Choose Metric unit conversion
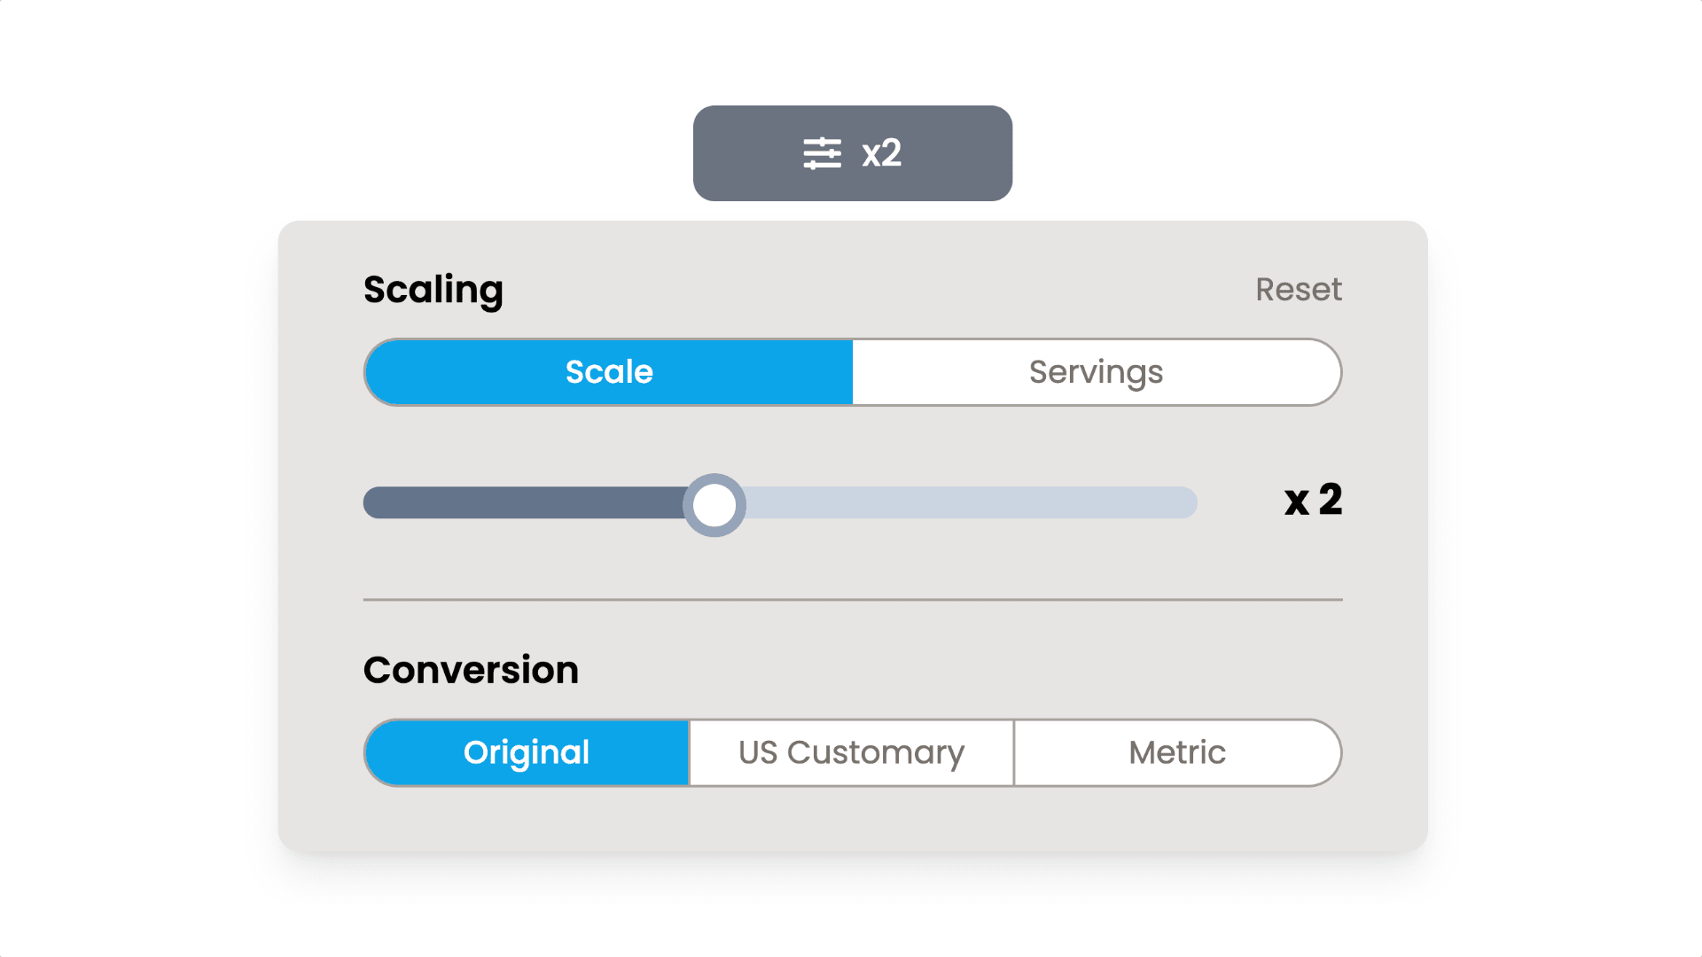This screenshot has width=1702, height=957. [x=1177, y=752]
